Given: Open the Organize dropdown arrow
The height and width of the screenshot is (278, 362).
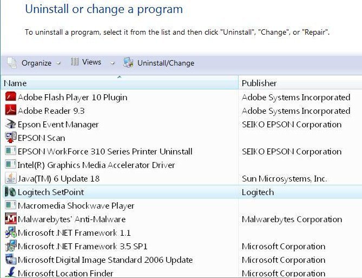Looking at the screenshot, I should 58,63.
